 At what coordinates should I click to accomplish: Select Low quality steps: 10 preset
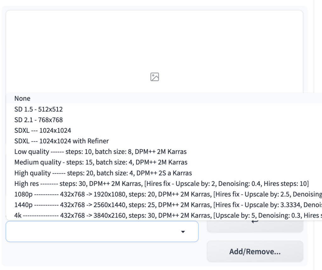[x=164, y=152]
